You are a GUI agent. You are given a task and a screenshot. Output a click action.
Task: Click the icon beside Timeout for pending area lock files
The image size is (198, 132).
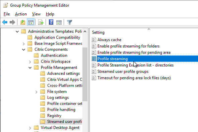pos(94,78)
